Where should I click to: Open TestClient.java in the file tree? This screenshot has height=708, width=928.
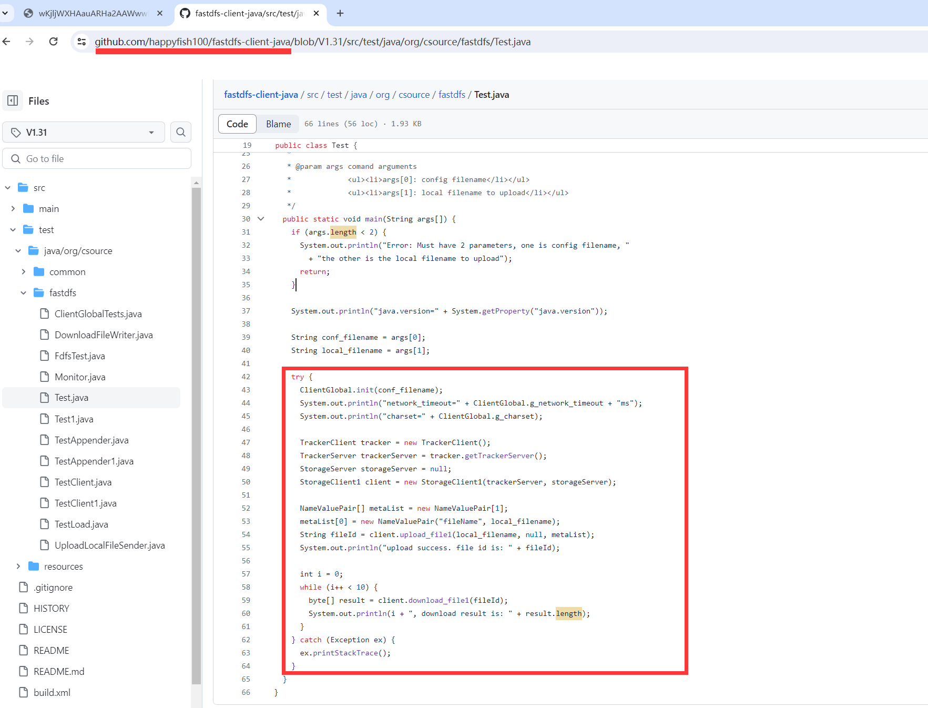point(83,482)
